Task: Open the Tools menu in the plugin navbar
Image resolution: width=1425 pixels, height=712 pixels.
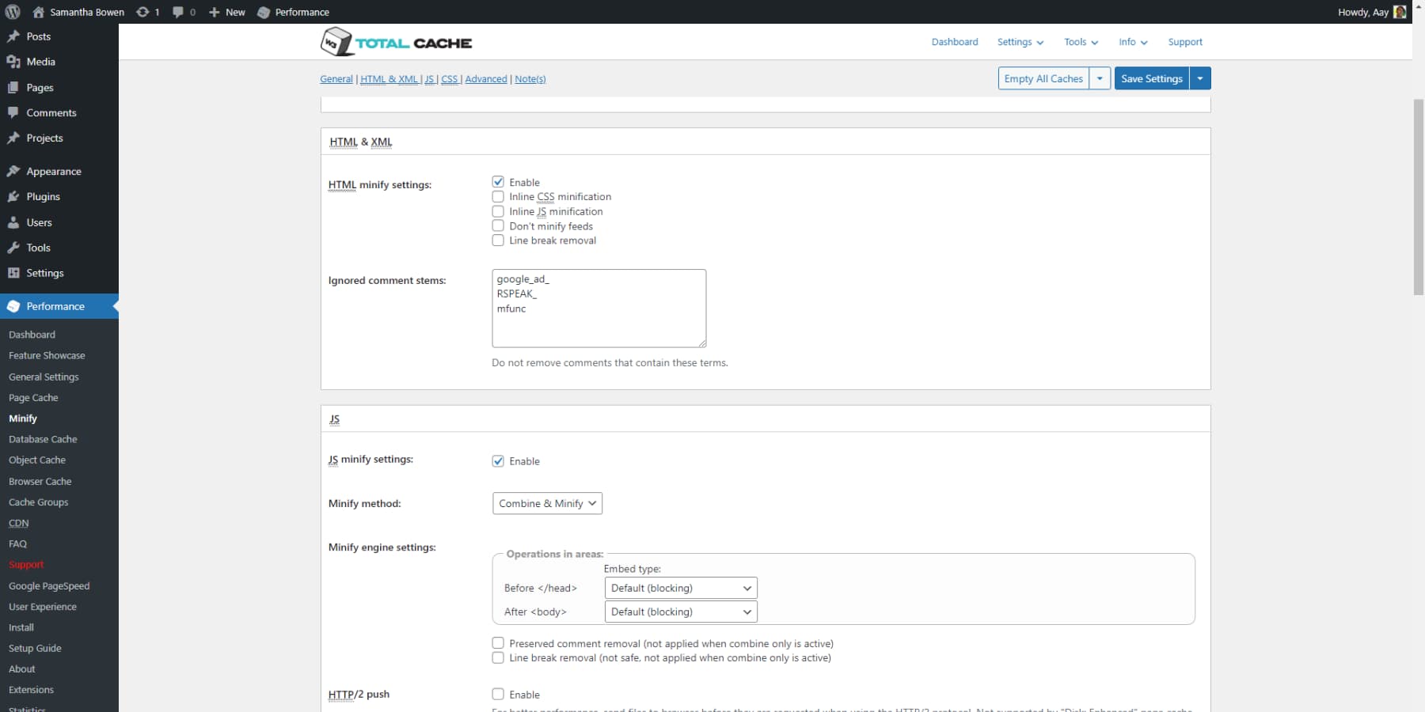Action: pyautogui.click(x=1080, y=42)
